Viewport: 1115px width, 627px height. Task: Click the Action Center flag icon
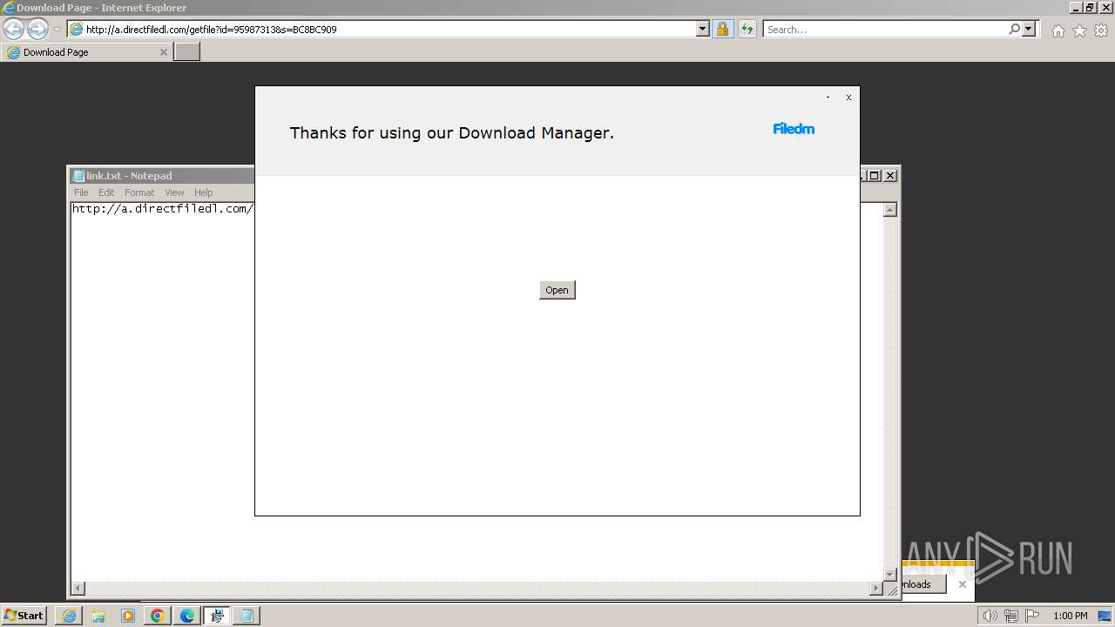[x=1032, y=616]
